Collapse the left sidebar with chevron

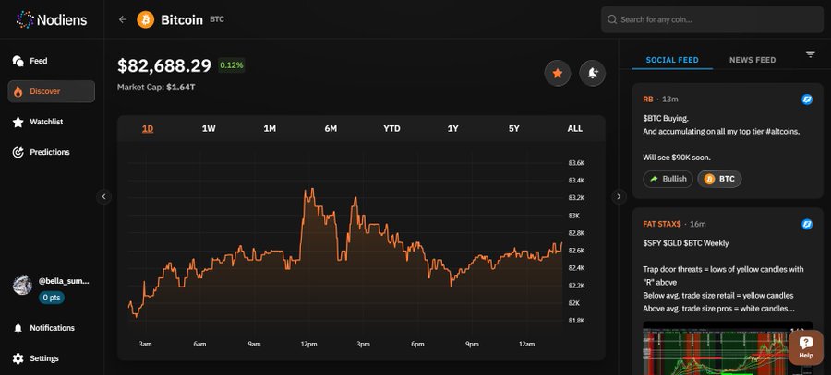103,197
